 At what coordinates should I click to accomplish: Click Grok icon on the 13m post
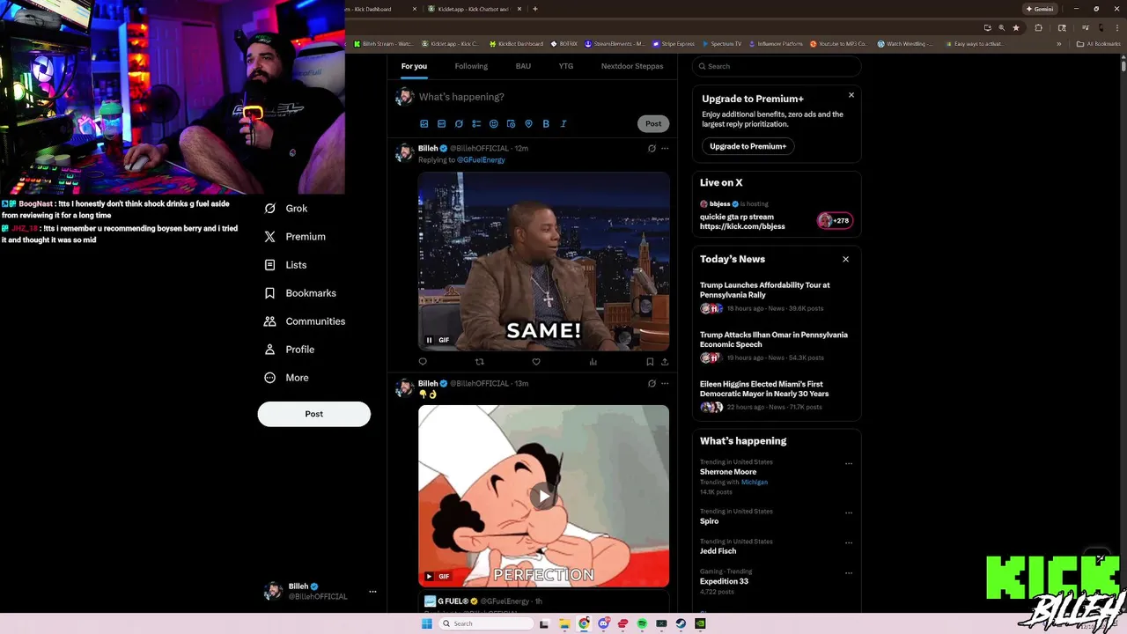point(652,384)
